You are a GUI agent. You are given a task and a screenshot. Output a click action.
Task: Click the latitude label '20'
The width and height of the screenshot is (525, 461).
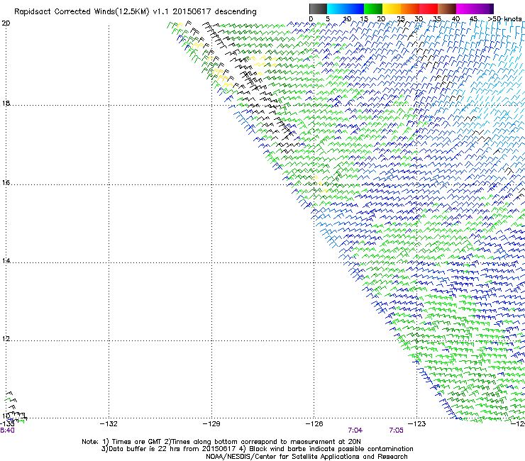pos(6,23)
